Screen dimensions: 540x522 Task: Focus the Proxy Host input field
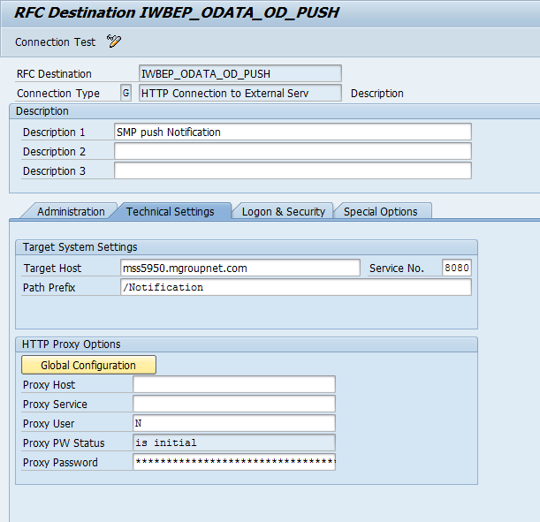[234, 384]
